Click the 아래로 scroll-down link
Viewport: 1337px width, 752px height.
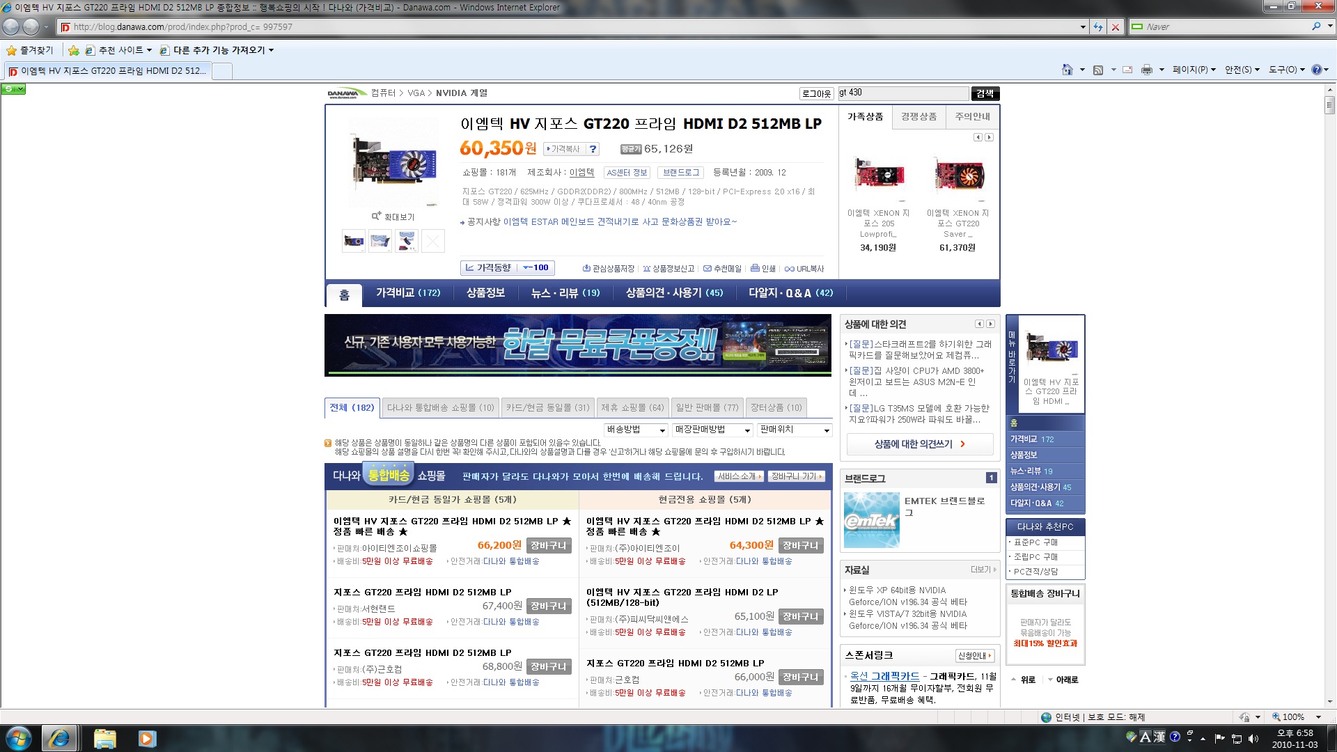(1063, 680)
